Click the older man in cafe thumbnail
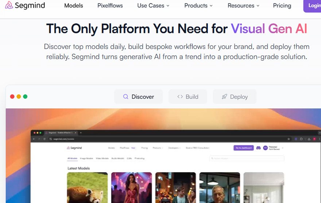Screen dimensions: 321x203 coord(220,187)
